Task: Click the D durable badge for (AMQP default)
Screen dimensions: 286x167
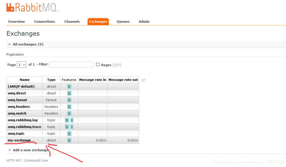Action: [69, 87]
